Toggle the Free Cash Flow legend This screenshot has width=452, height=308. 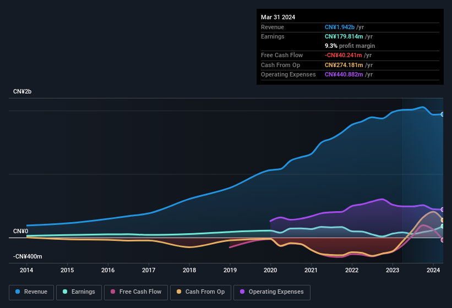[136, 292]
